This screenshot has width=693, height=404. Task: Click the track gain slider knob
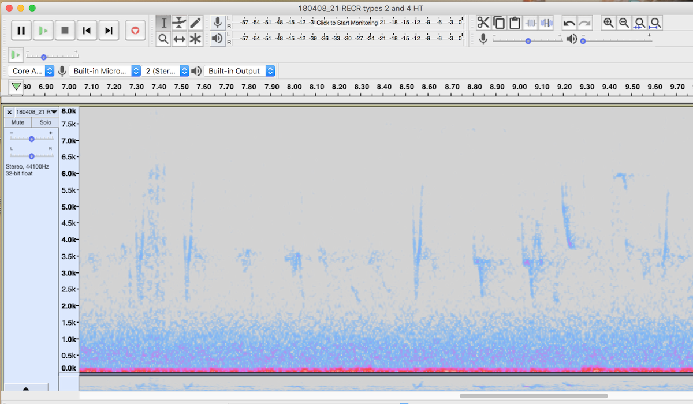click(32, 139)
